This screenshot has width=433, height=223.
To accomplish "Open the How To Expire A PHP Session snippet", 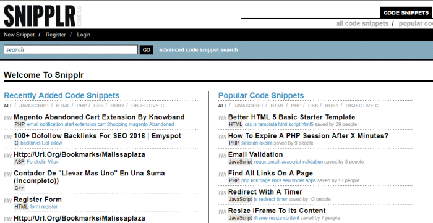I will (x=308, y=136).
